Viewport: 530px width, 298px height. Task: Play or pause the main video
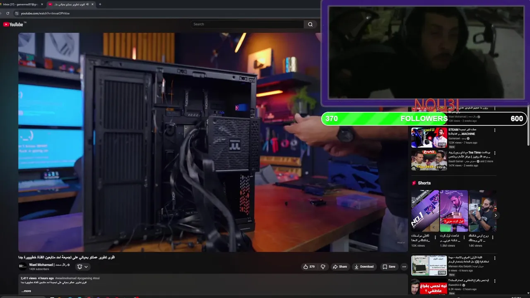[x=213, y=142]
